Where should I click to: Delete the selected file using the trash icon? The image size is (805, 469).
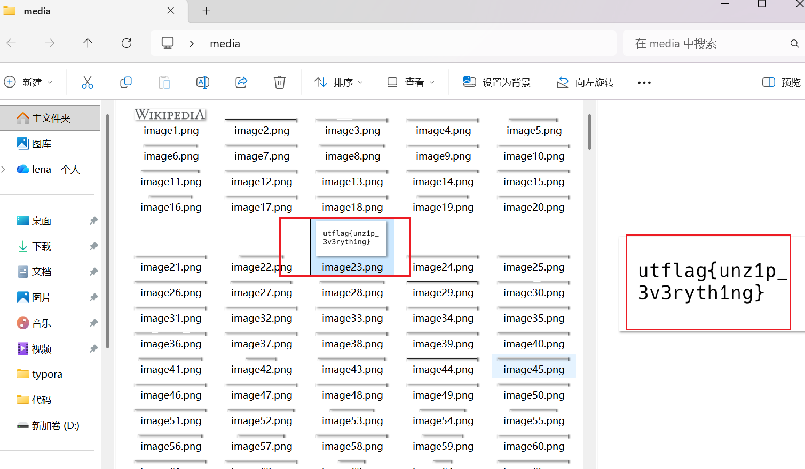279,82
